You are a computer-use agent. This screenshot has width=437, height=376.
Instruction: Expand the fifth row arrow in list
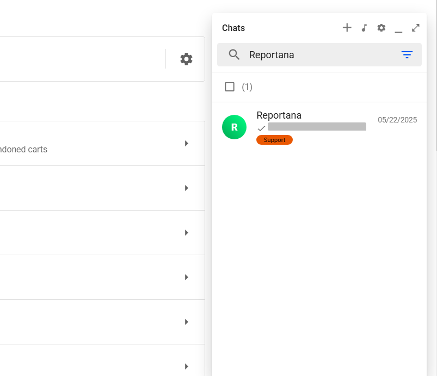pyautogui.click(x=186, y=322)
